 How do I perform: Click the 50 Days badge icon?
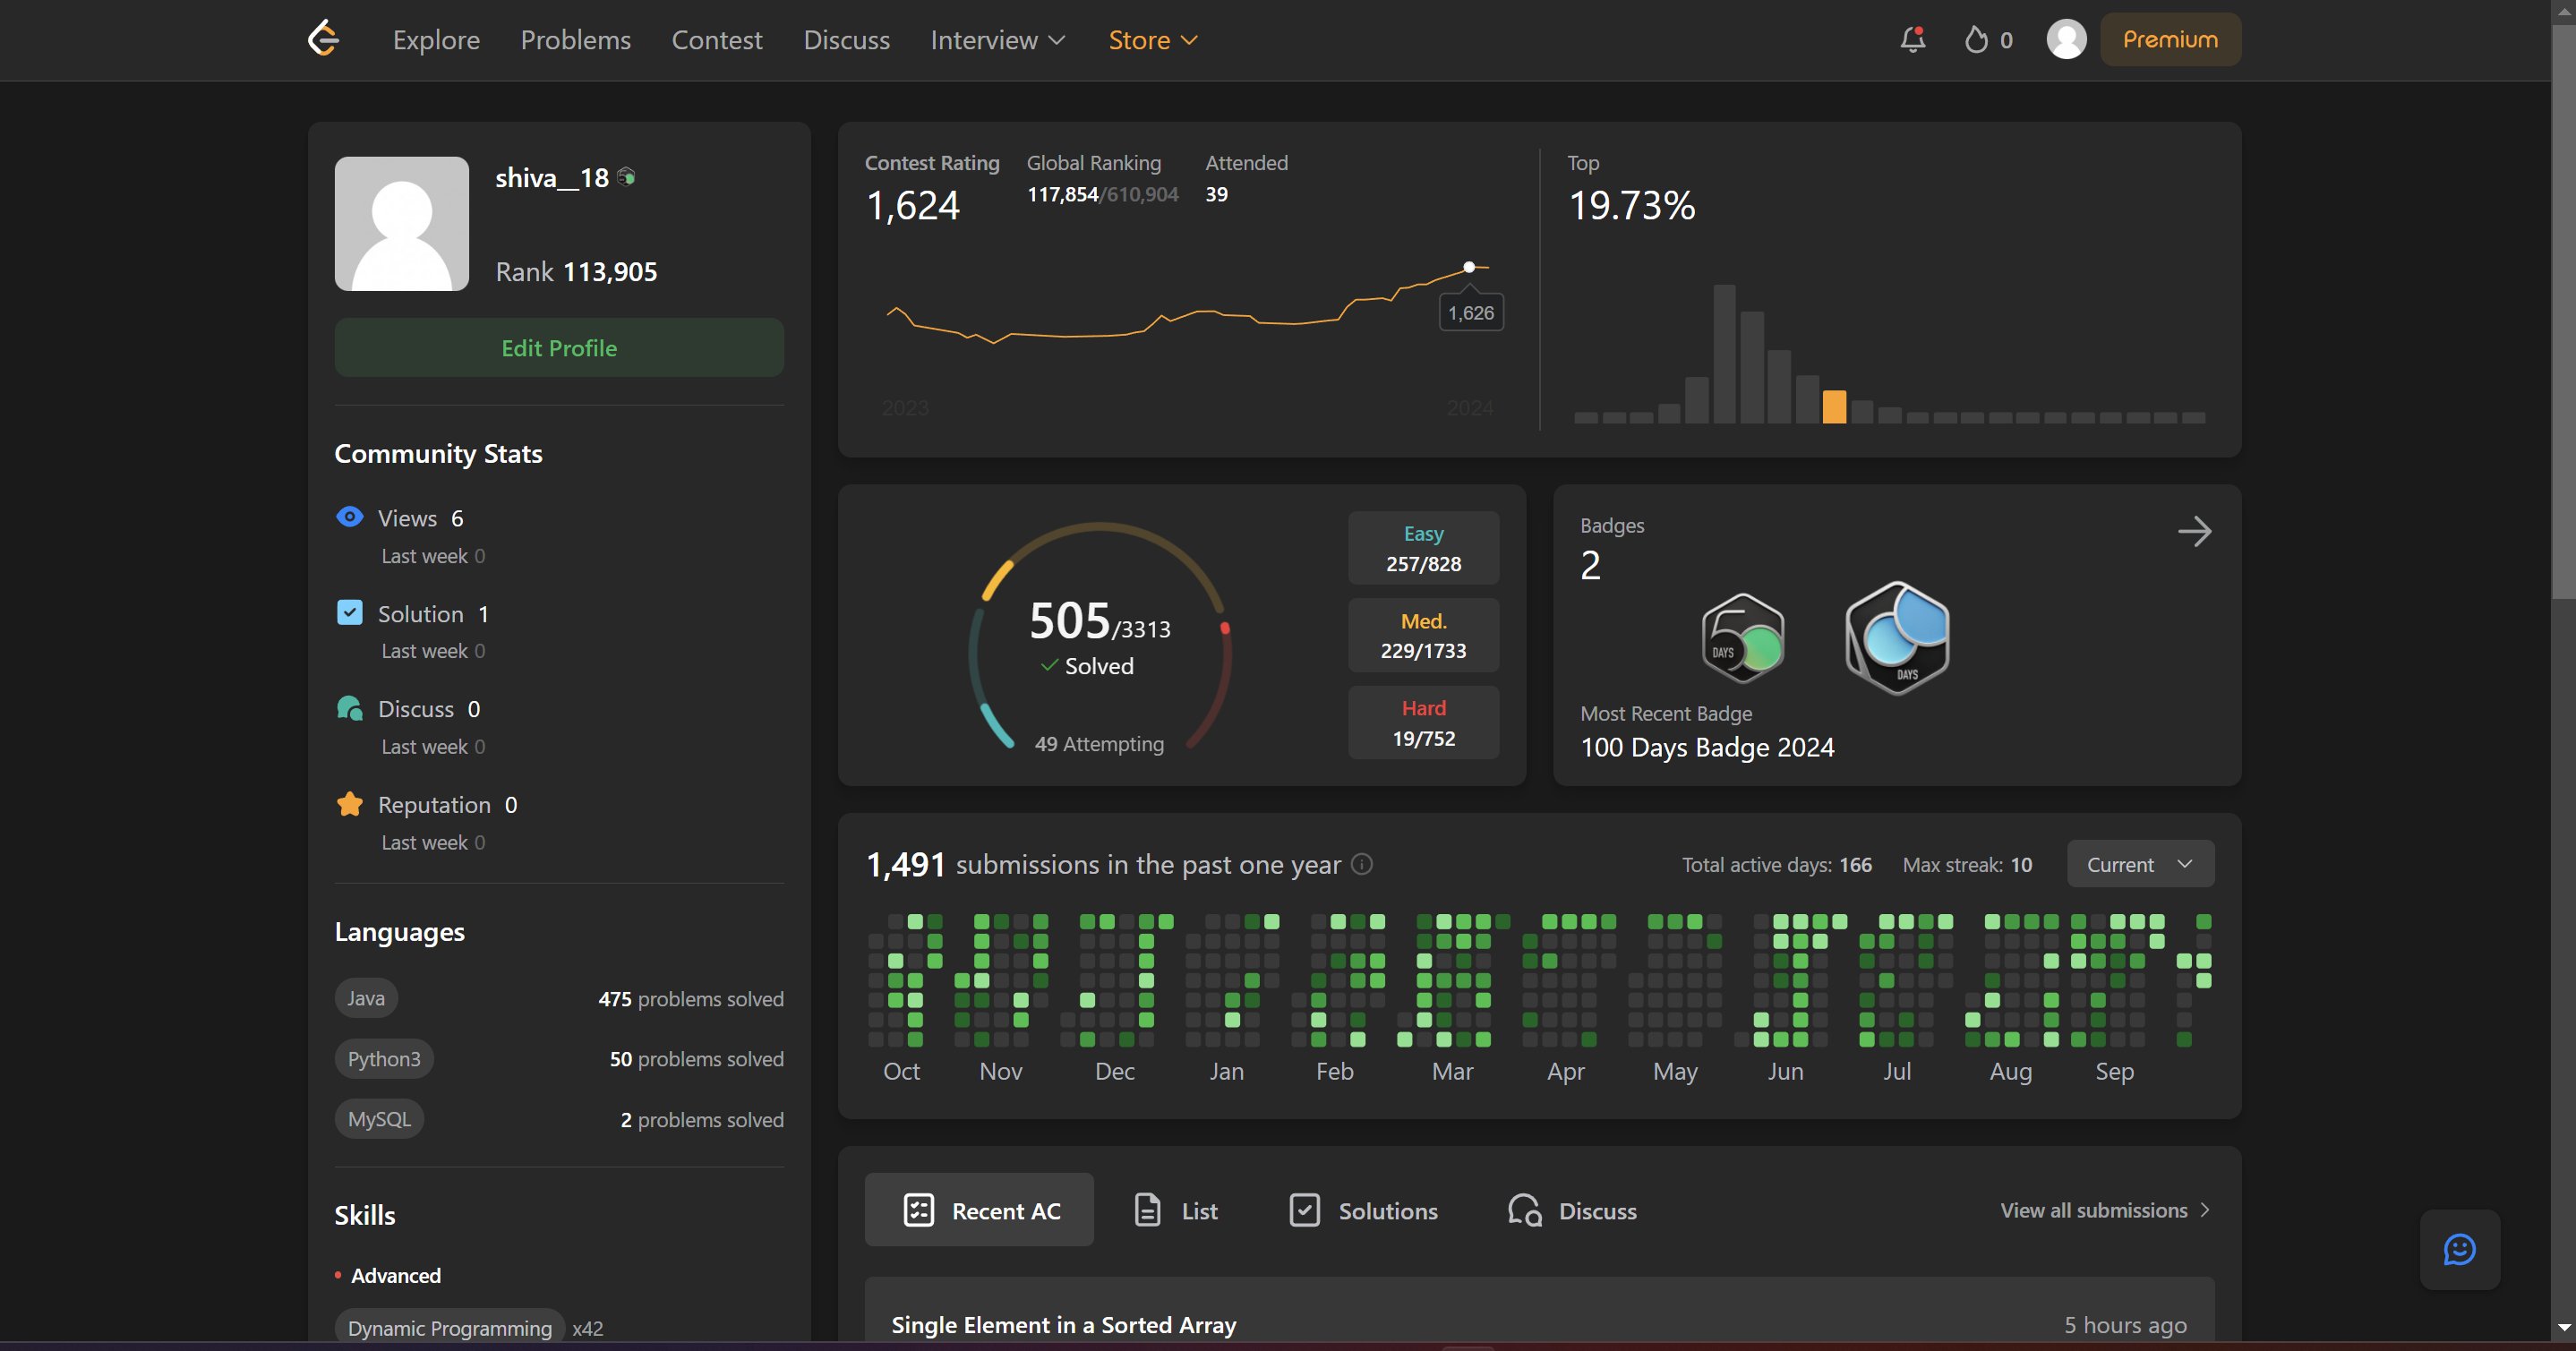coord(1743,638)
